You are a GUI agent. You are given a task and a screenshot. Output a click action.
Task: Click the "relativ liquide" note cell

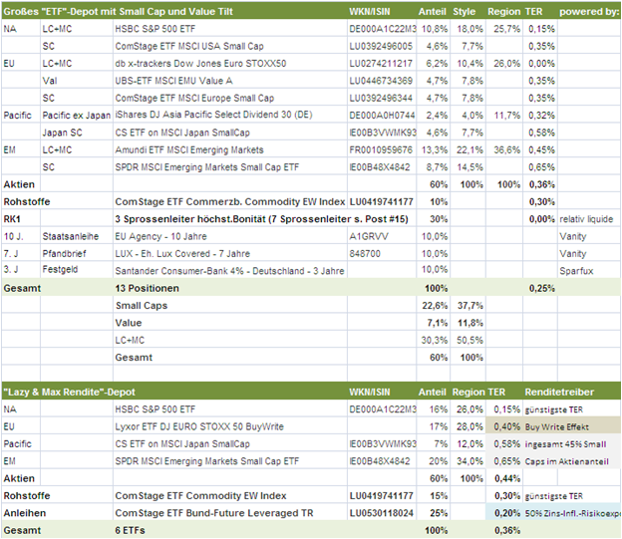[x=589, y=219]
